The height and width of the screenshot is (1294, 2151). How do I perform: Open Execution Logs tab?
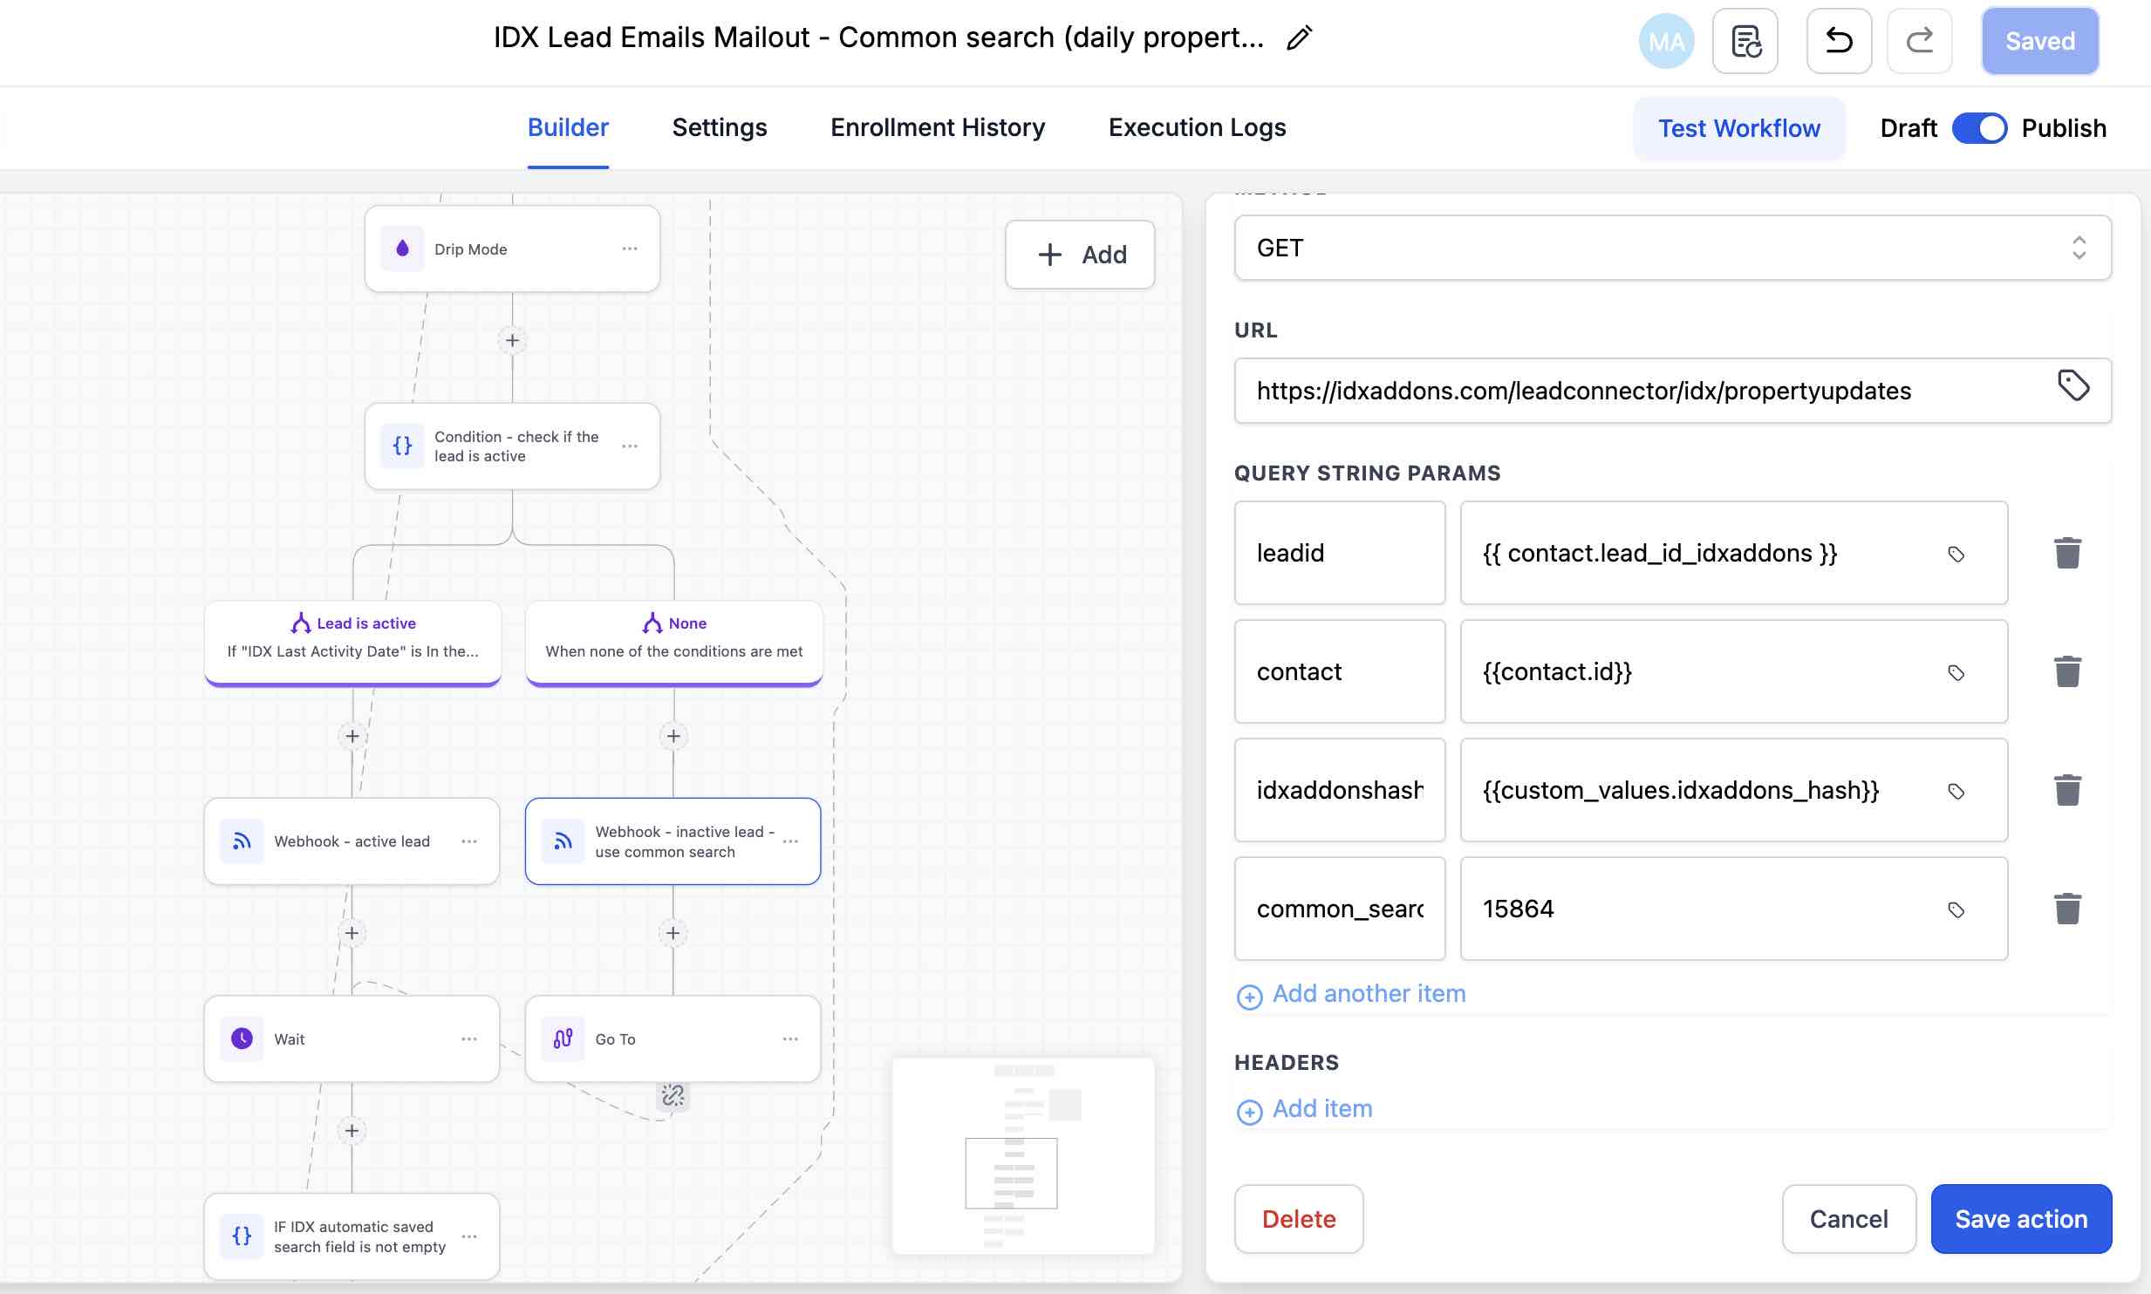pyautogui.click(x=1197, y=127)
